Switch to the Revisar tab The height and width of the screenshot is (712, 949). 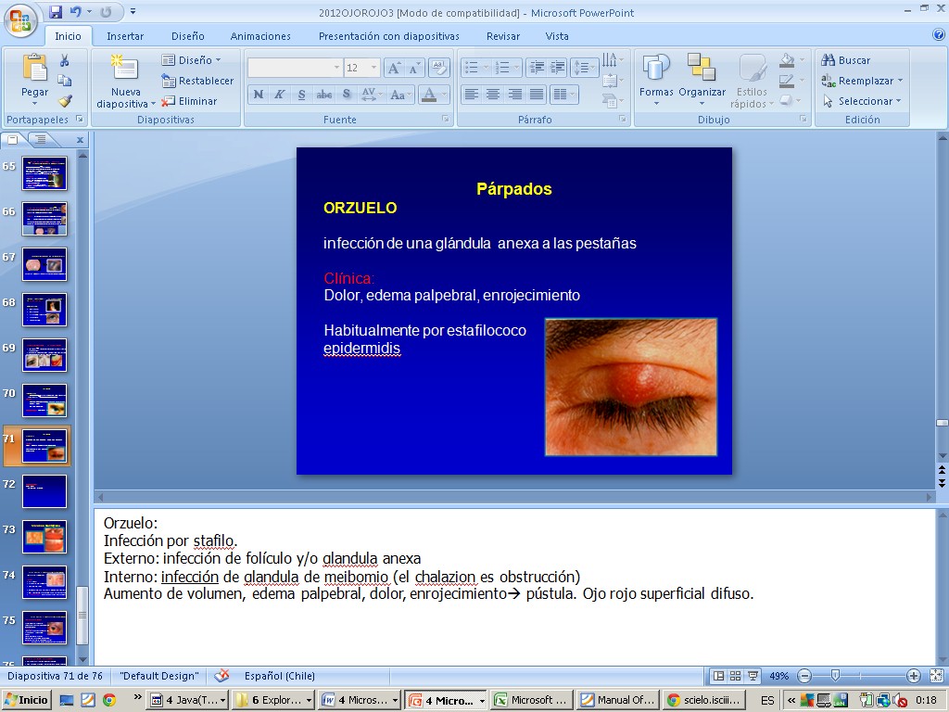point(503,36)
